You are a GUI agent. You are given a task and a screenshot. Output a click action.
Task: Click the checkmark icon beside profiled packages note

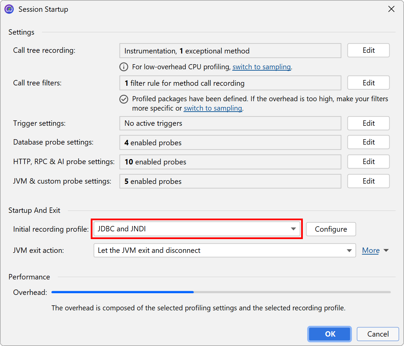[x=124, y=99]
